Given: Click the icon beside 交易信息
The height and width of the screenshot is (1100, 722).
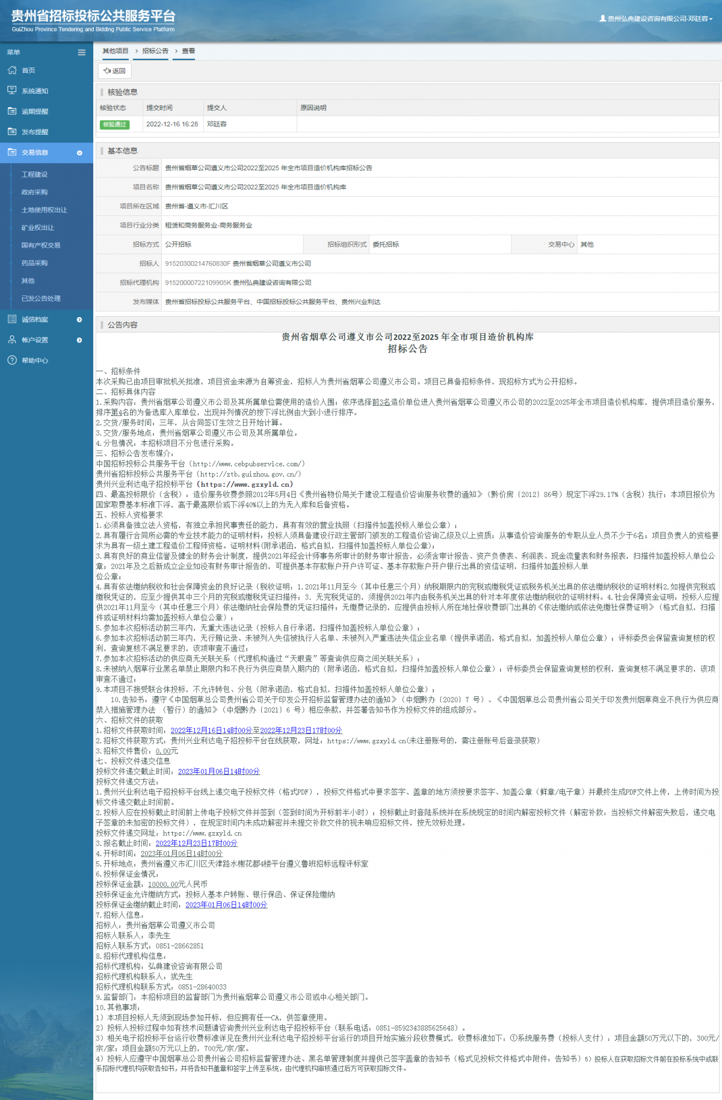Looking at the screenshot, I should (12, 152).
